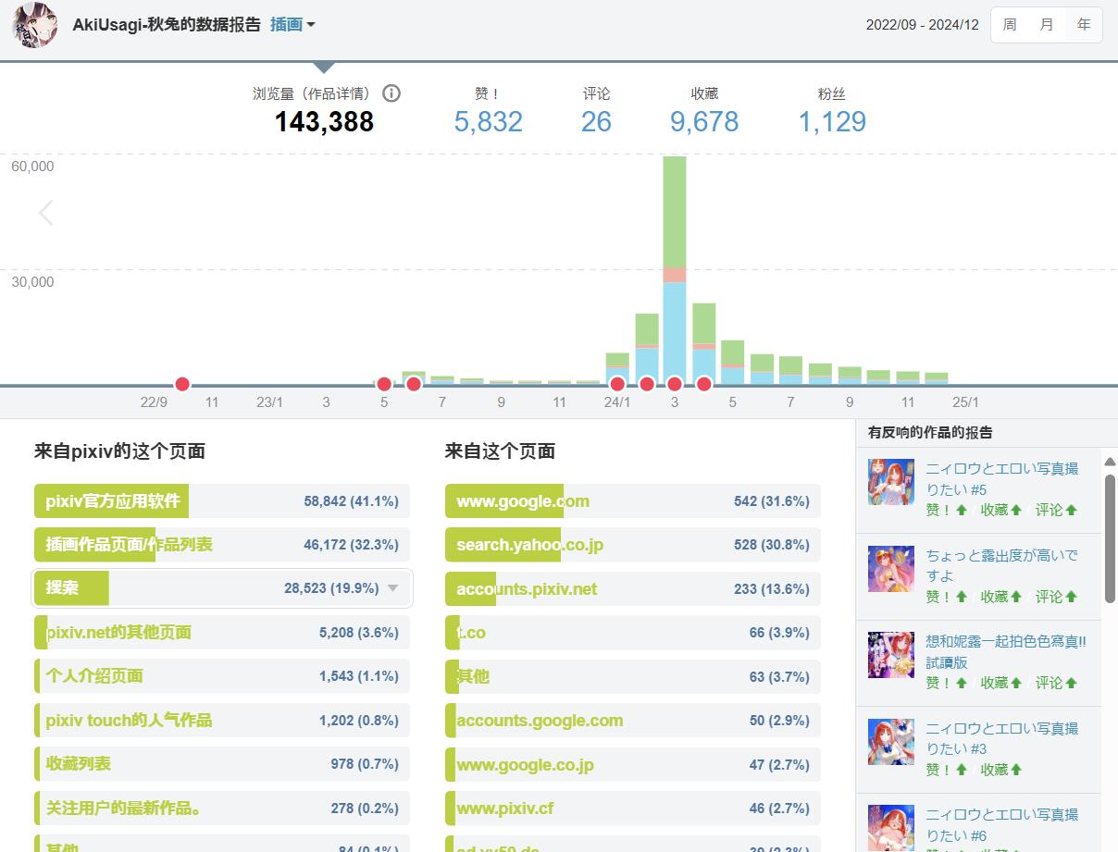Viewport: 1118px width, 852px height.
Task: Click the red marker at 24/1 on timeline
Action: [x=617, y=384]
